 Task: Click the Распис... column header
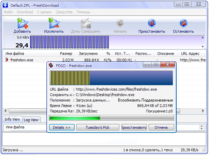(x=143, y=53)
